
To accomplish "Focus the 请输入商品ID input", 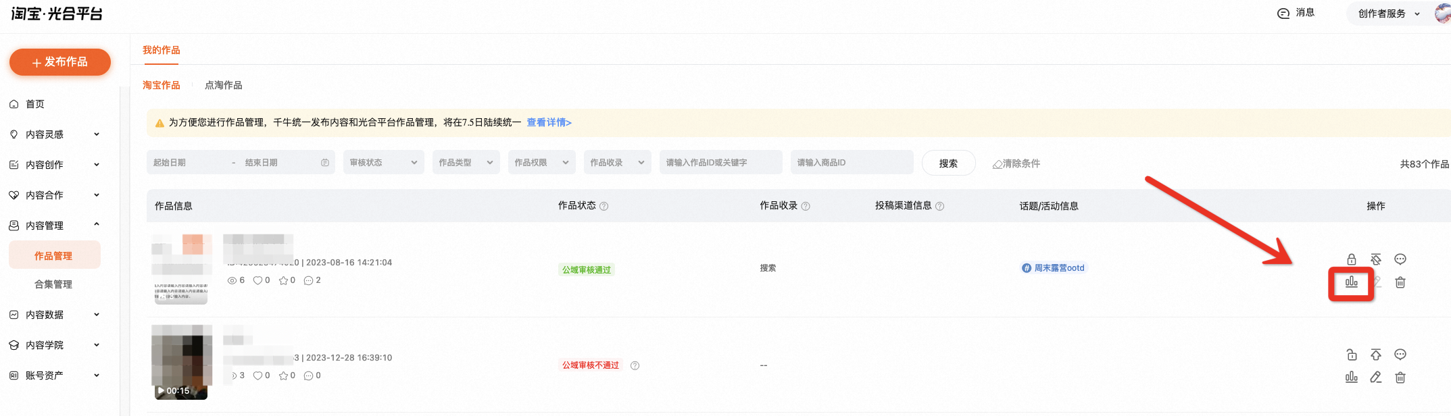I will (852, 163).
